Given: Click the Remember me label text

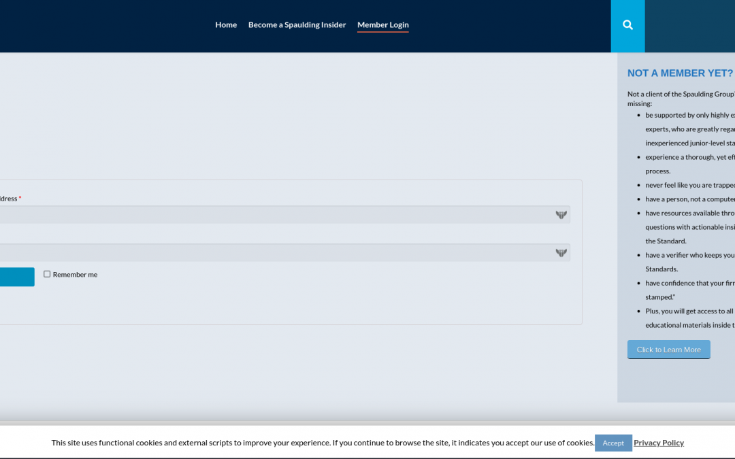Looking at the screenshot, I should (75, 275).
